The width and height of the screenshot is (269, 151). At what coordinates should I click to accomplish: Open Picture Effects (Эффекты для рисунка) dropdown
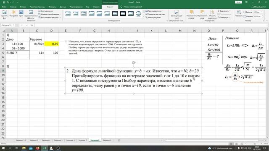pyautogui.click(x=156, y=14)
